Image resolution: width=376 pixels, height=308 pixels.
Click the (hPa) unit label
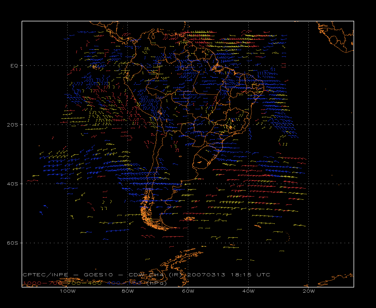coord(156,283)
